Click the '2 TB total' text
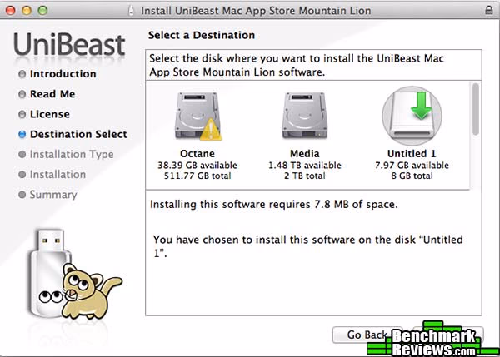The width and height of the screenshot is (500, 357). [x=304, y=176]
